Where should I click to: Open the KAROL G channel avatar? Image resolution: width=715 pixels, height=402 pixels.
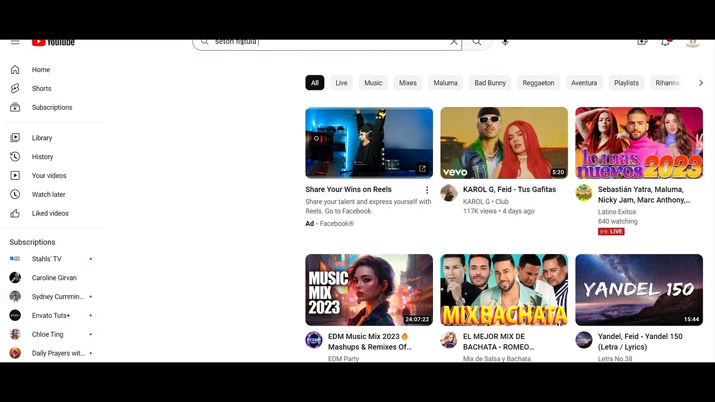[x=449, y=193]
